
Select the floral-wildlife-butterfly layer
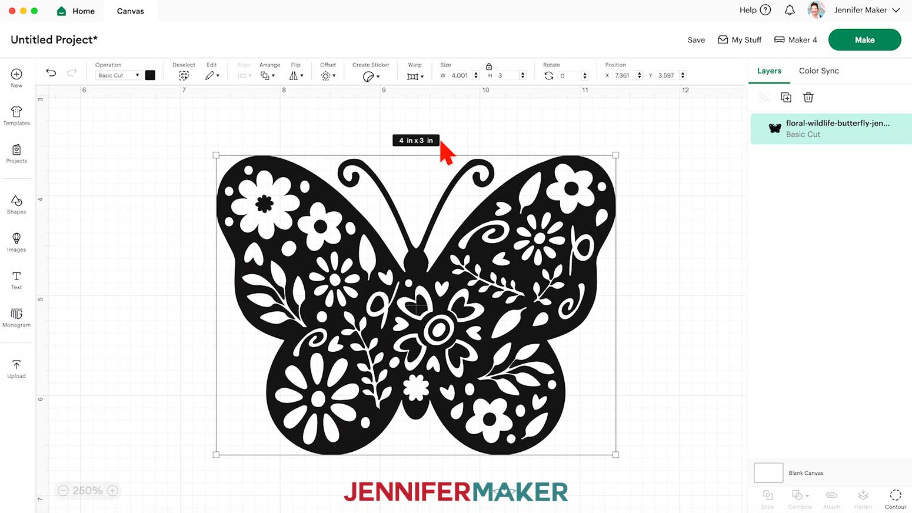click(x=831, y=129)
